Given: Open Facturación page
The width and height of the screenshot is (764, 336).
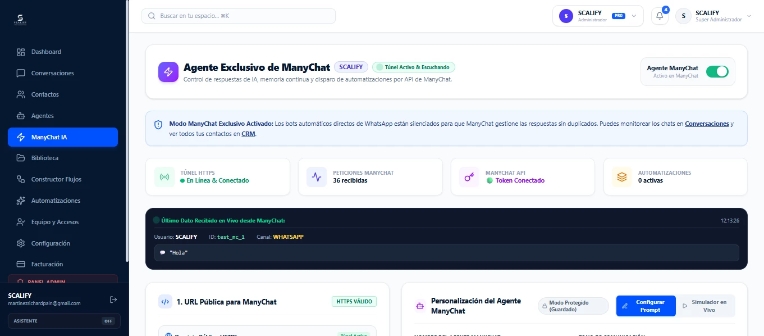Looking at the screenshot, I should 63,264.
